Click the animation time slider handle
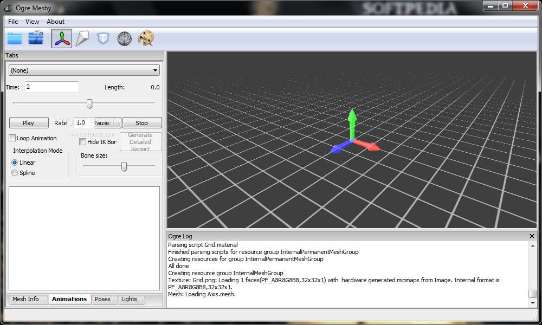Image resolution: width=542 pixels, height=325 pixels. click(89, 103)
